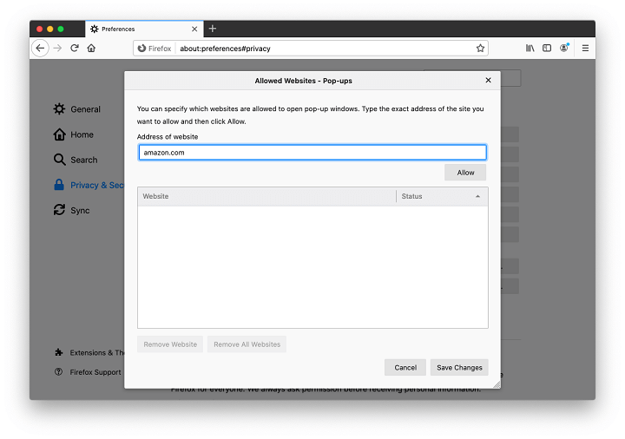Open the Firefox account icon

[x=564, y=48]
